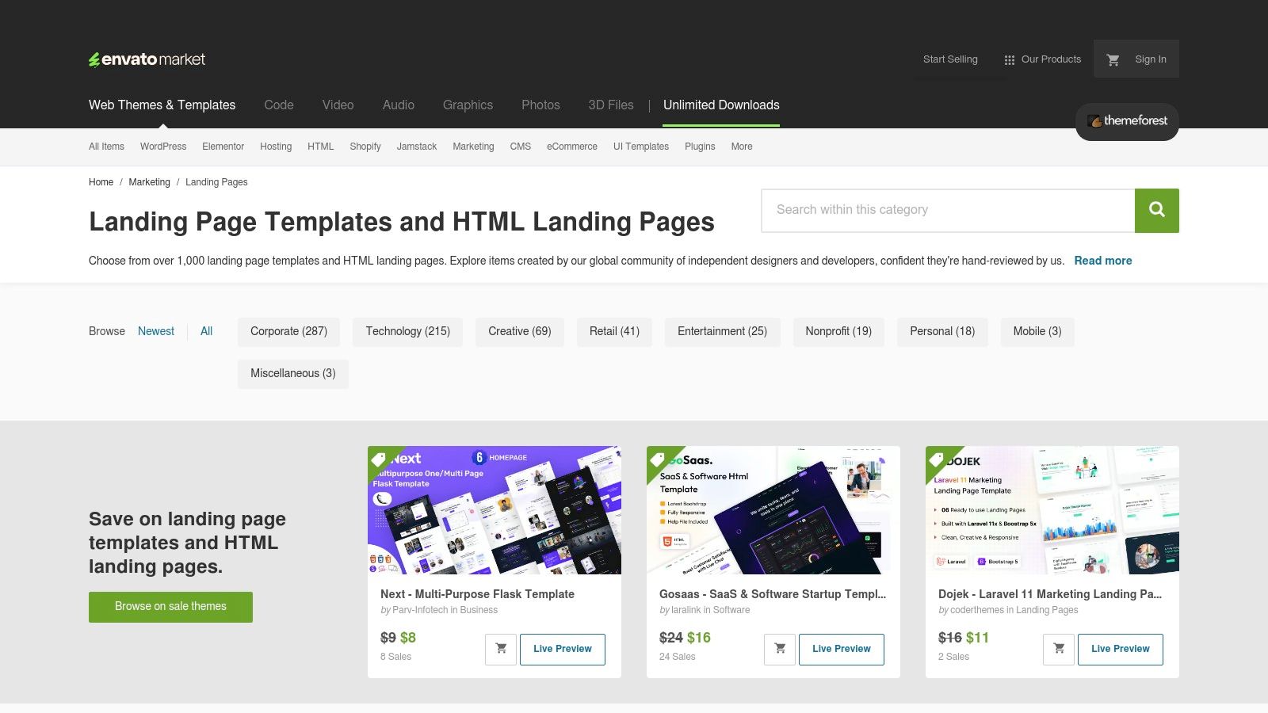
Task: Open the WordPress category tab
Action: click(x=162, y=147)
